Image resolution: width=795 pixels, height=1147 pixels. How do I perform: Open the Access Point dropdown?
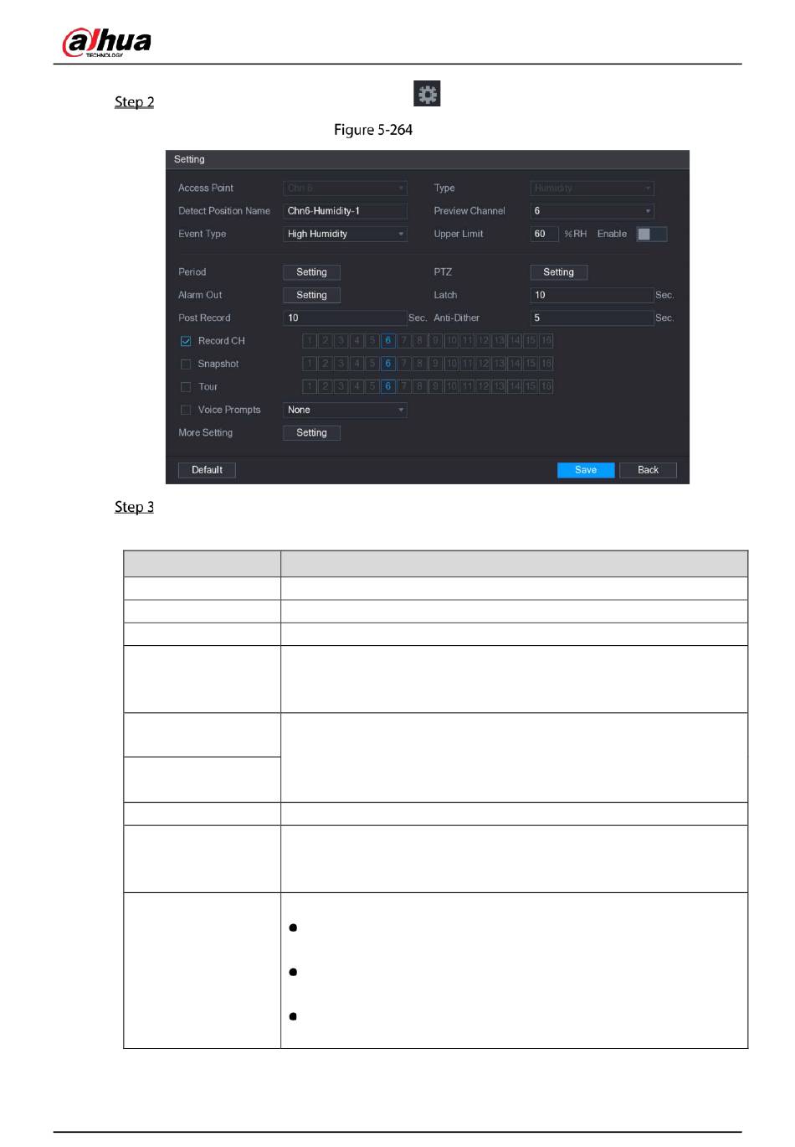point(345,188)
